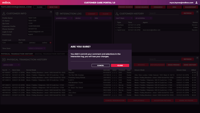The width and height of the screenshot is (200, 113).
Task: Open a New Tab
Action: pos(53,7)
